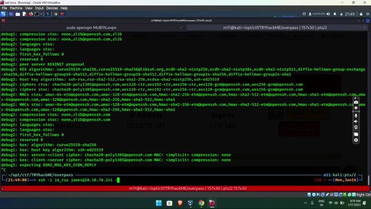Click 'debug2: peer server KEXINIT proposal' line
Screen dimensions: 371x209
pyautogui.click(x=42, y=64)
